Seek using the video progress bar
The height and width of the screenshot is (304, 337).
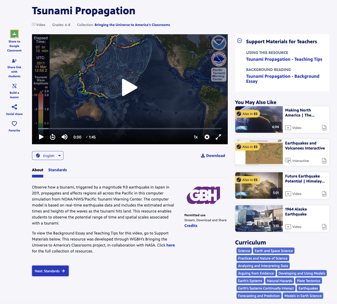[130, 129]
